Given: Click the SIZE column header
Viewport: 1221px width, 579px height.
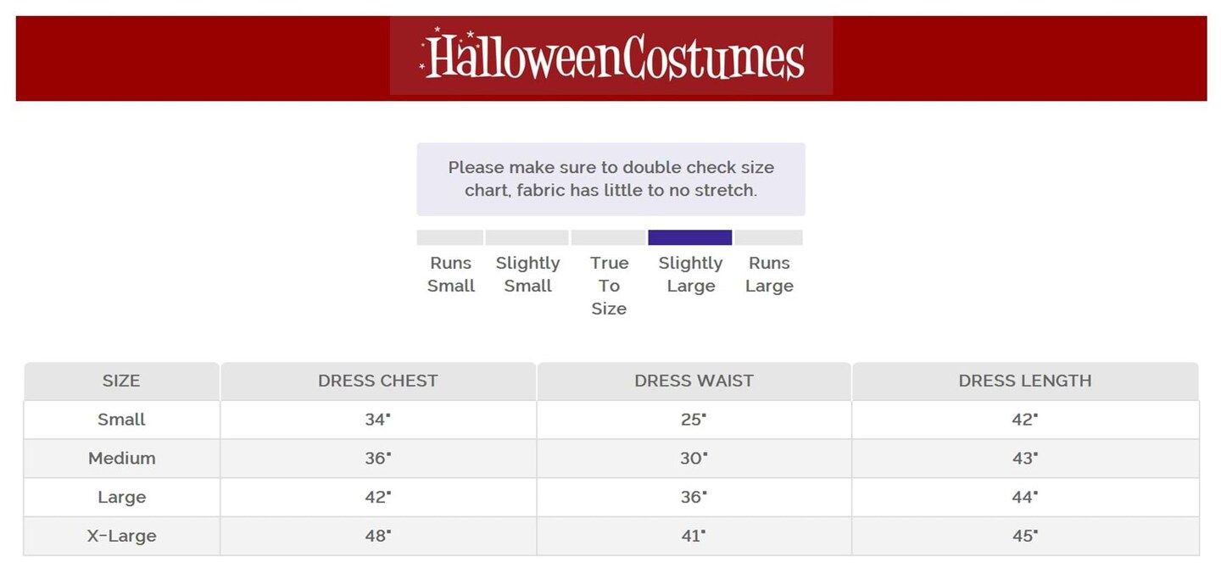Looking at the screenshot, I should (x=121, y=381).
